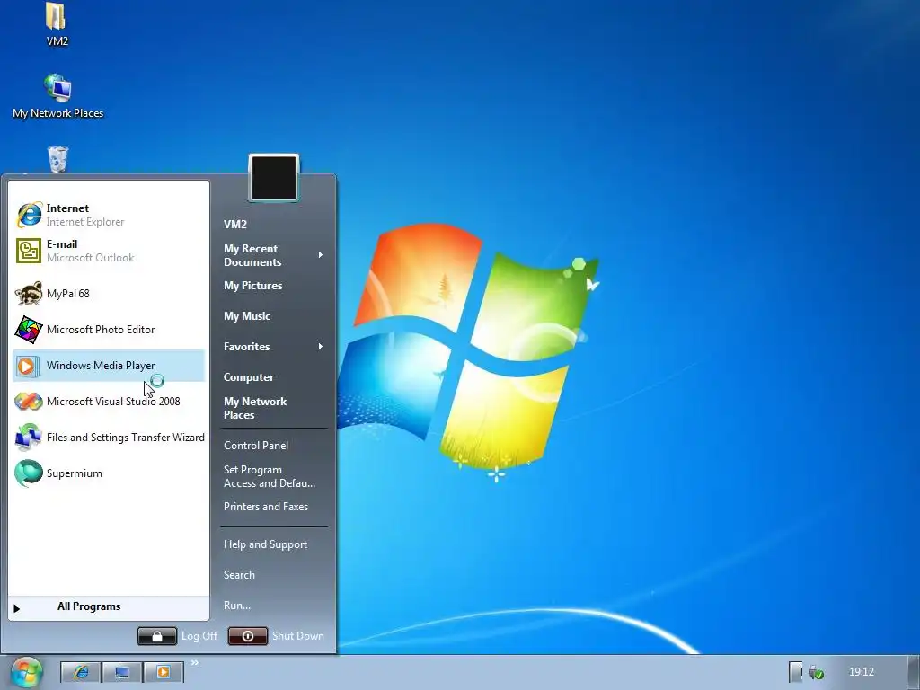Image resolution: width=920 pixels, height=690 pixels.
Task: Select the Recycle Bin desktop icon
Action: 57,160
